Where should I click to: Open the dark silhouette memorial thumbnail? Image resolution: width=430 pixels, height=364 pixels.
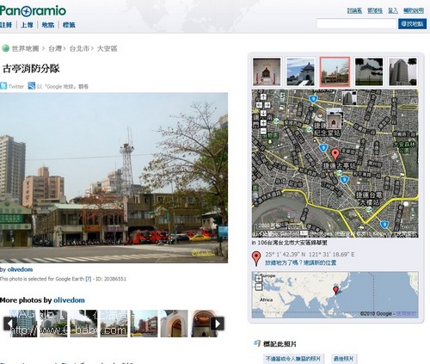pos(369,71)
